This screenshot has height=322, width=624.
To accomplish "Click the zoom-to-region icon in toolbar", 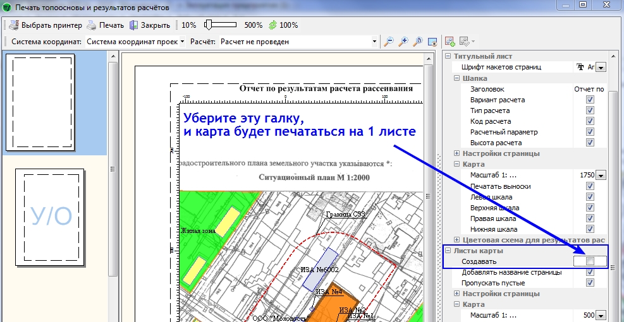I will (x=432, y=42).
